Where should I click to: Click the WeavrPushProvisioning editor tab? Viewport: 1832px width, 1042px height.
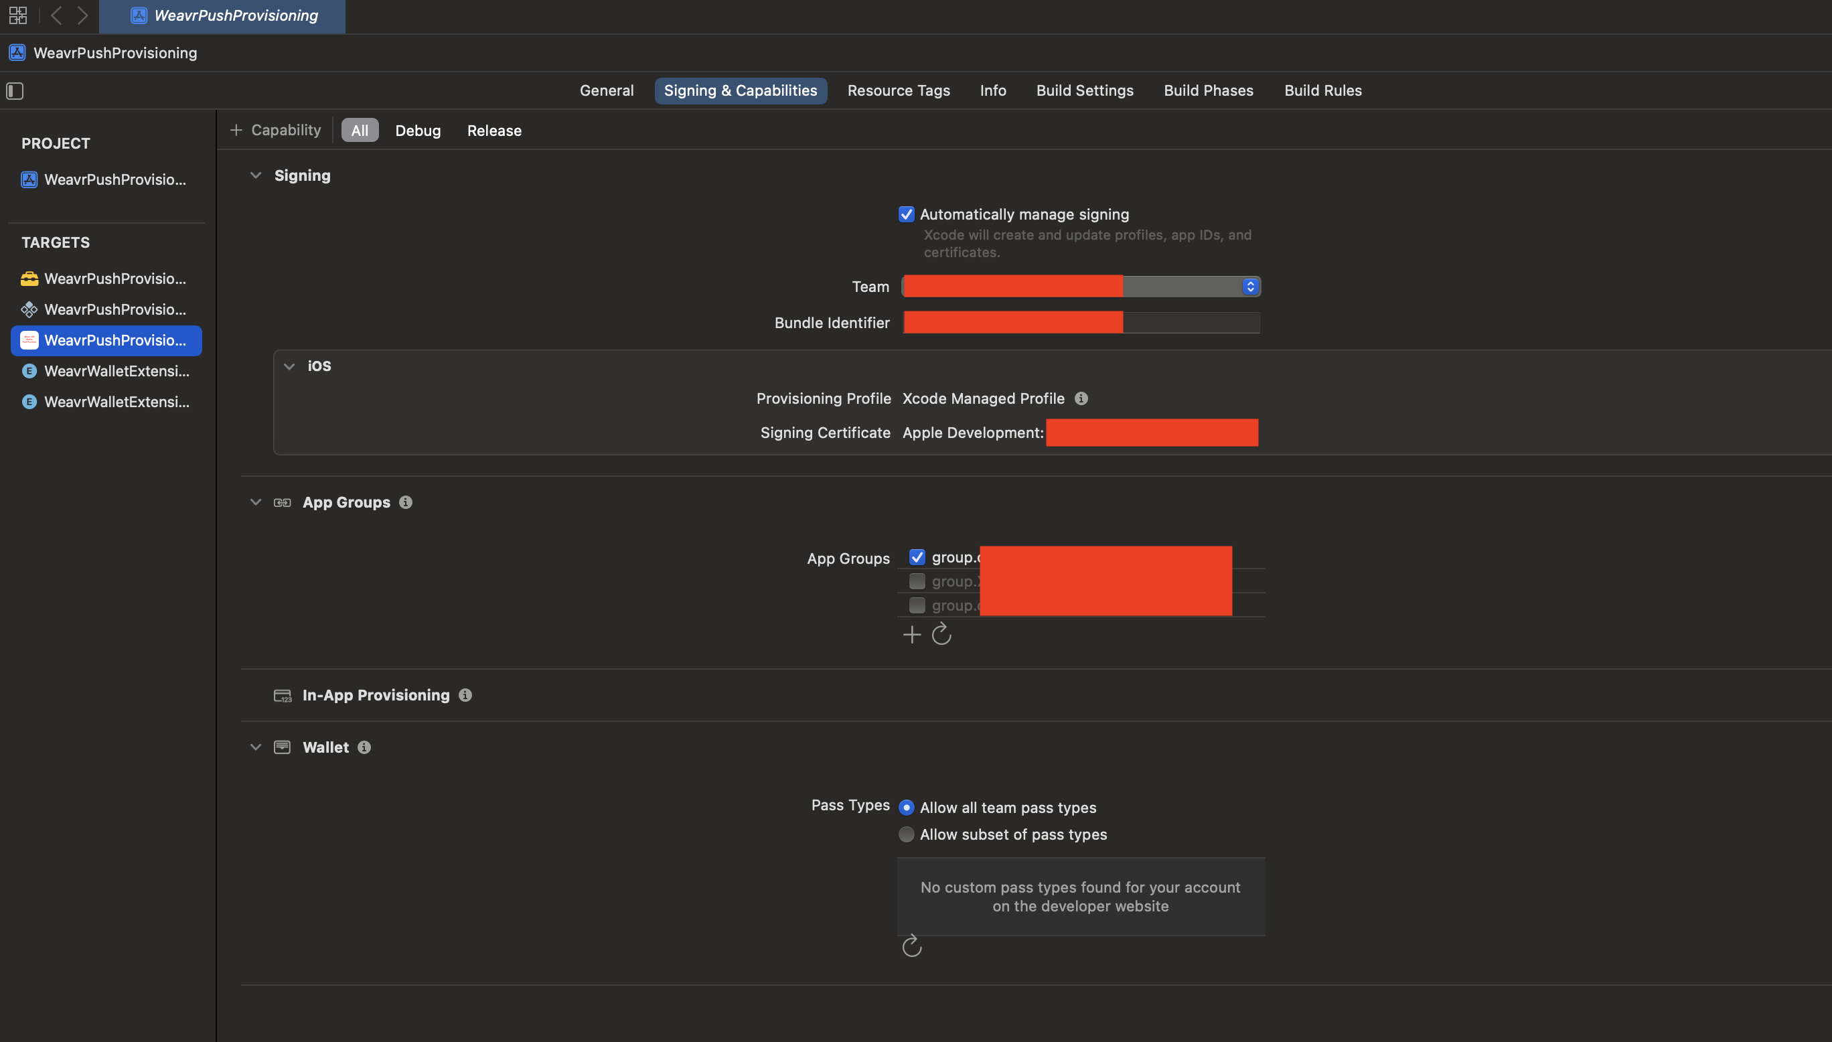pyautogui.click(x=222, y=16)
